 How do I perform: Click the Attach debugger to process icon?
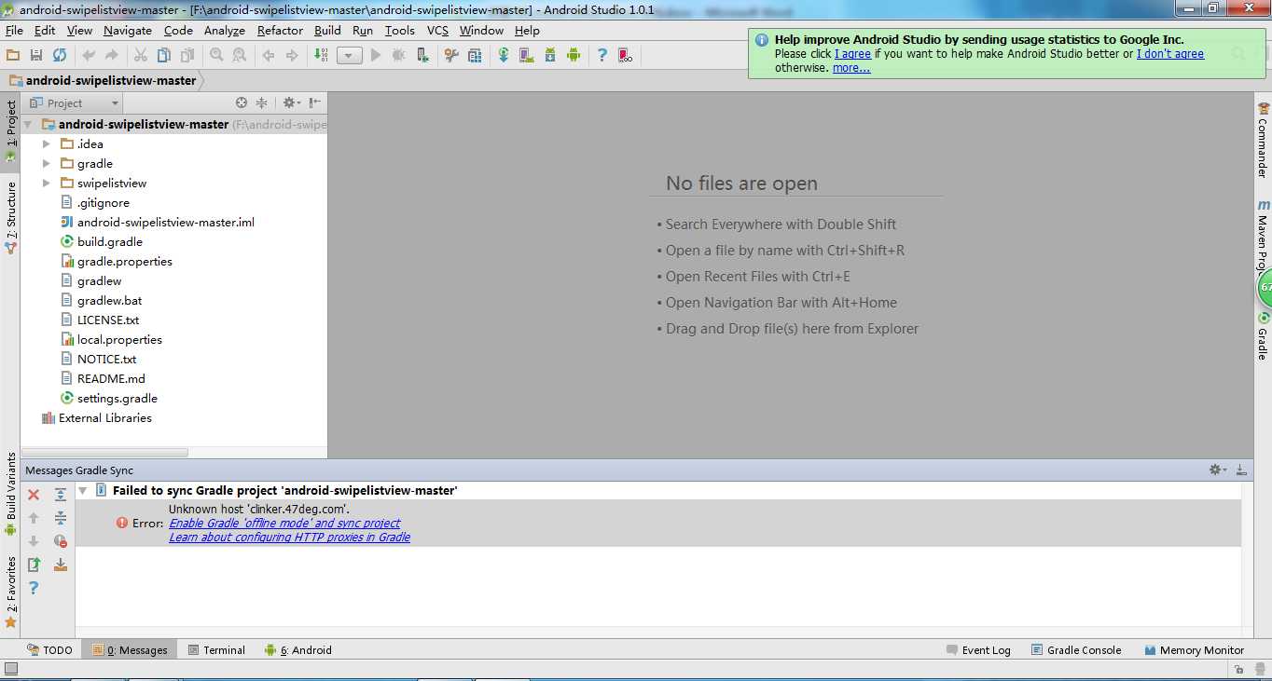[423, 56]
